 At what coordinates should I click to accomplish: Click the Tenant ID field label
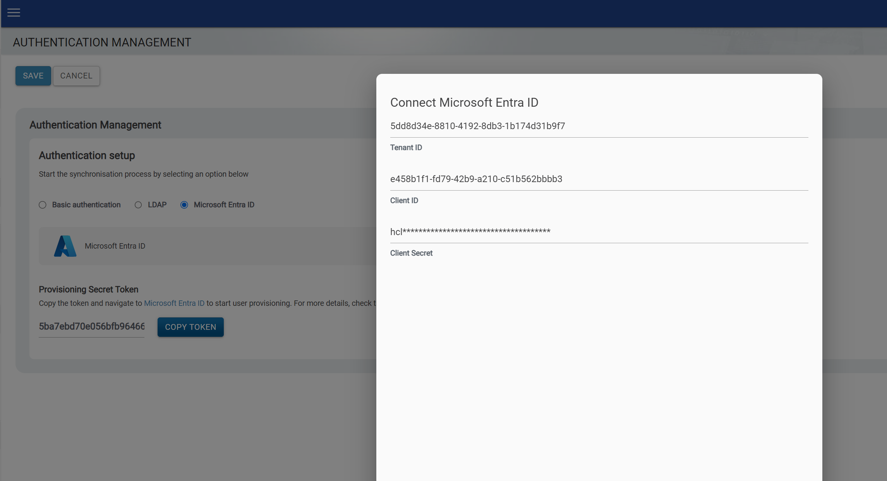(x=406, y=147)
